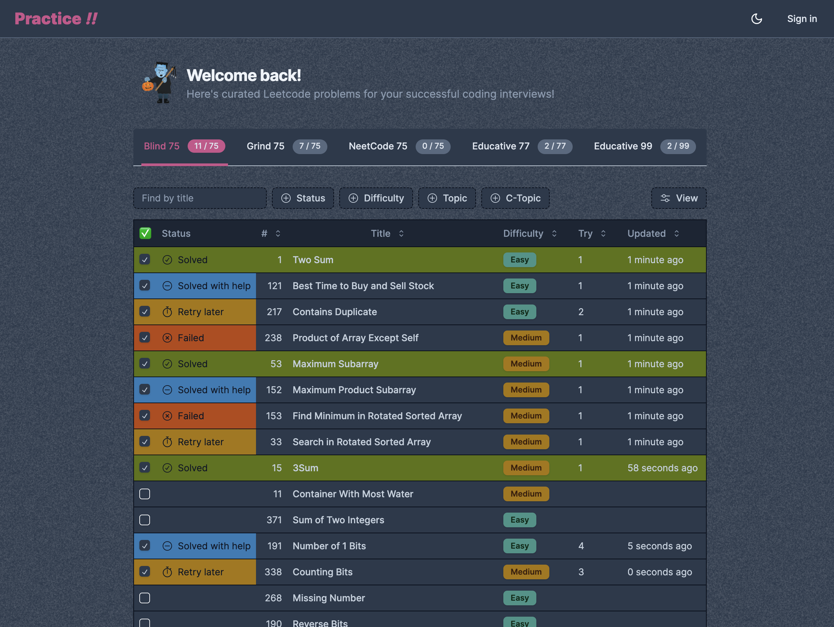834x627 pixels.
Task: Toggle the green select-all checkbox in header
Action: click(x=145, y=233)
